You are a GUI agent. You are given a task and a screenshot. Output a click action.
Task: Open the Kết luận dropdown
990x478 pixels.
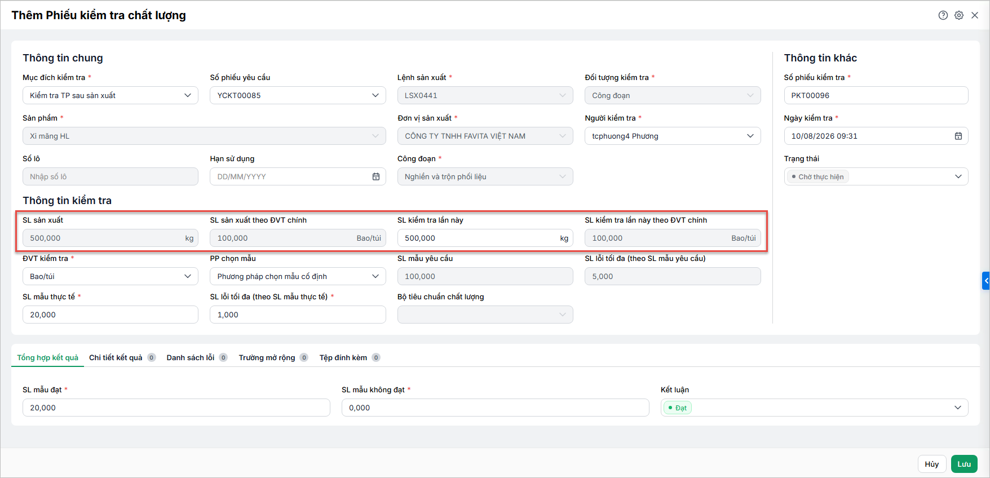[815, 408]
